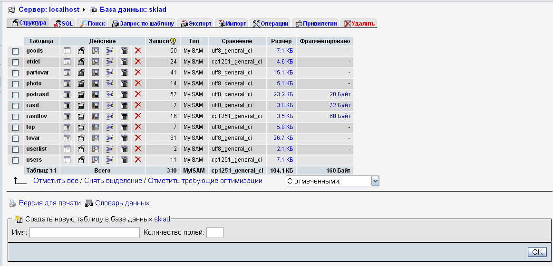Click 'Отметить требующие оптимизации' link
Viewport: 553px width, 266px height.
point(205,181)
